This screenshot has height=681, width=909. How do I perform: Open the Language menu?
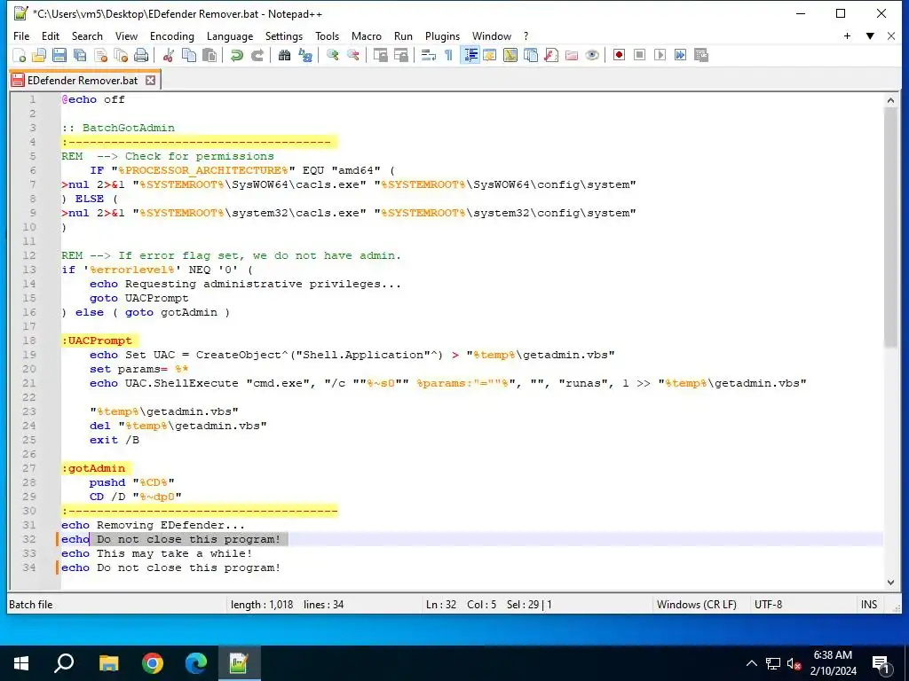pos(230,35)
